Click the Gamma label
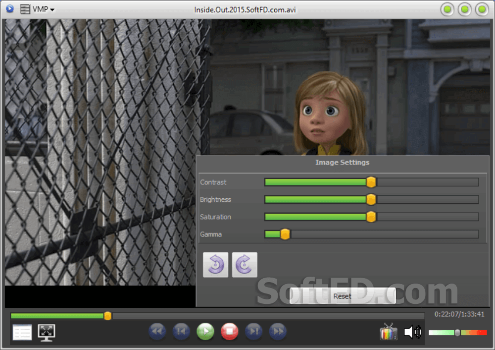This screenshot has width=495, height=350. (211, 234)
